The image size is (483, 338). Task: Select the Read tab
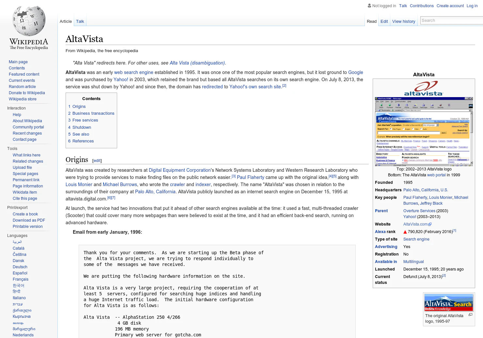point(372,22)
